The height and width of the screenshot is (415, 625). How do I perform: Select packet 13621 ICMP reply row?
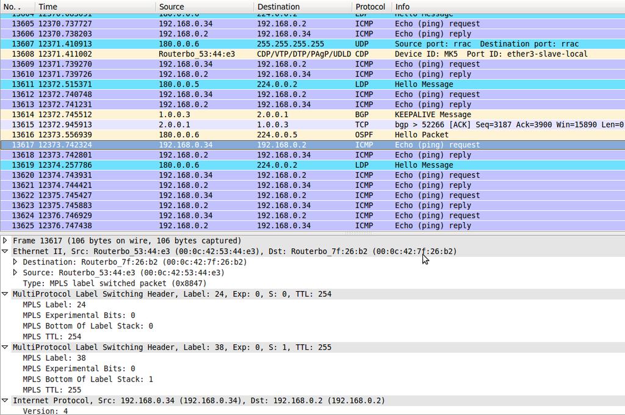[312, 185]
